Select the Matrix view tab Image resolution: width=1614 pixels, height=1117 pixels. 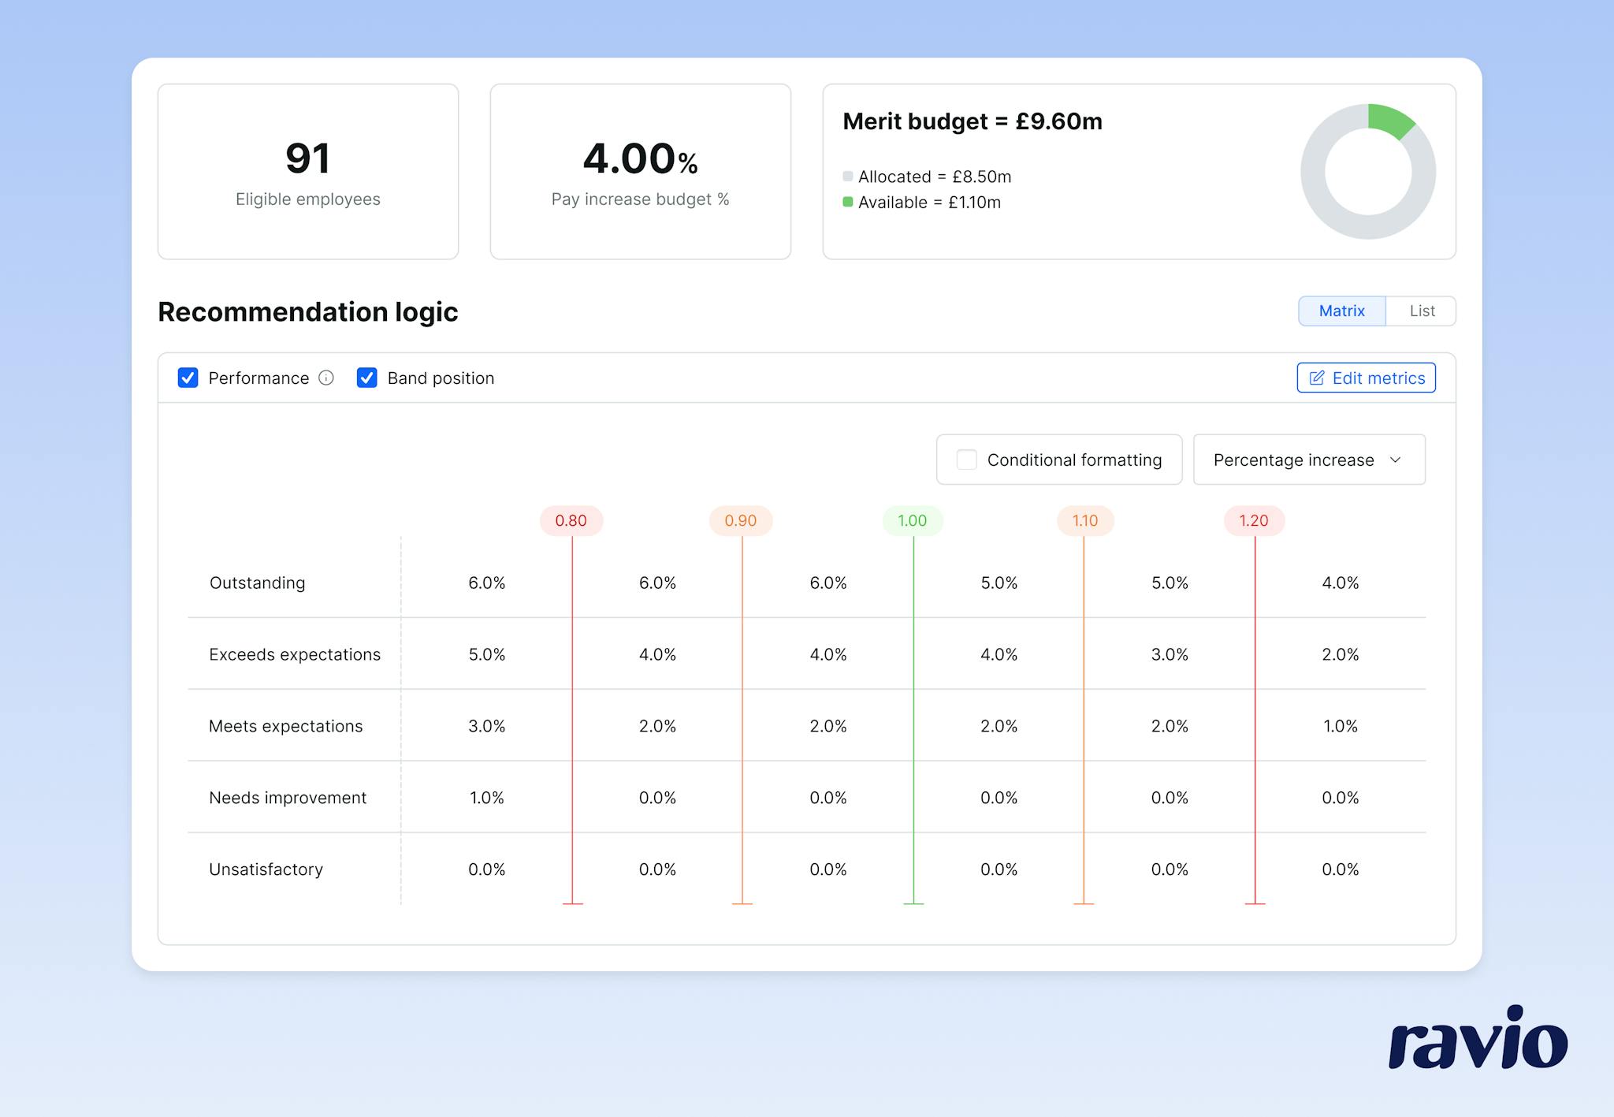coord(1341,311)
